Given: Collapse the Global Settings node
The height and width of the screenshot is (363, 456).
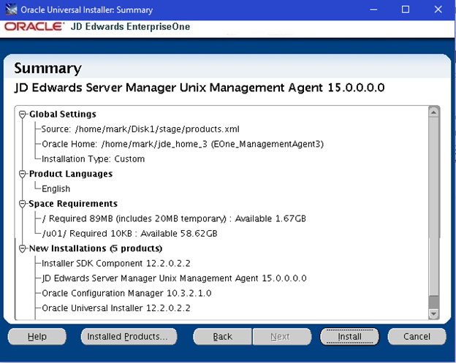Looking at the screenshot, I should click(x=23, y=114).
